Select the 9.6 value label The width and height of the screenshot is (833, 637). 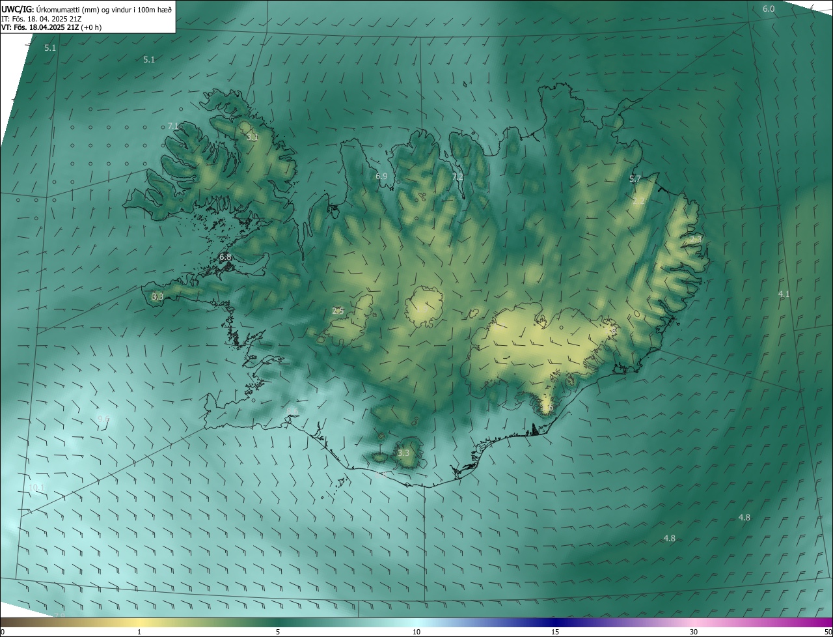pyautogui.click(x=103, y=418)
